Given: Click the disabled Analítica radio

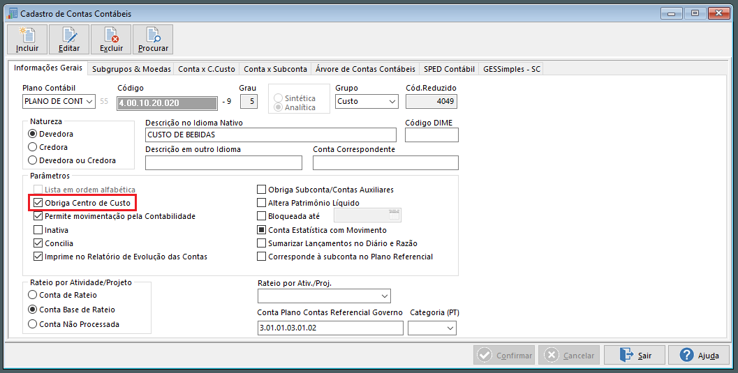Looking at the screenshot, I should [278, 107].
